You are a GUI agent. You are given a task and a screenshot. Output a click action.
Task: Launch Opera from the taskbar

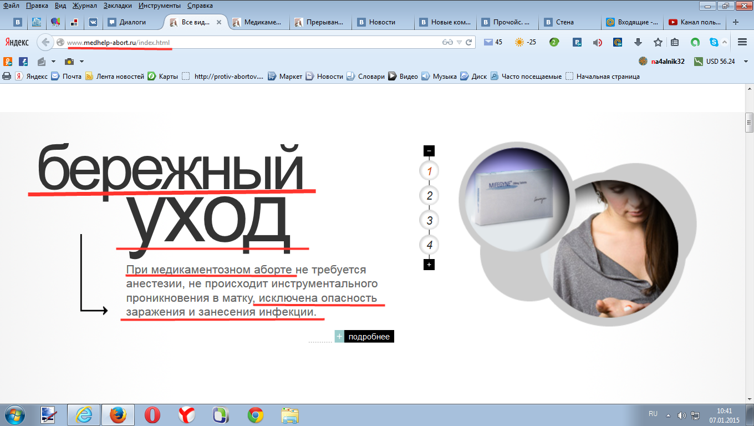click(152, 415)
